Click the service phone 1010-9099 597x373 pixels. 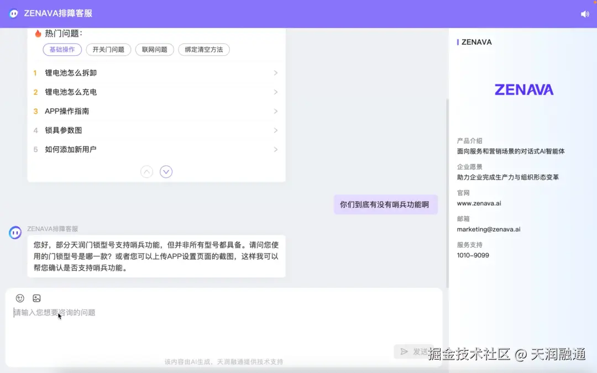pyautogui.click(x=473, y=255)
